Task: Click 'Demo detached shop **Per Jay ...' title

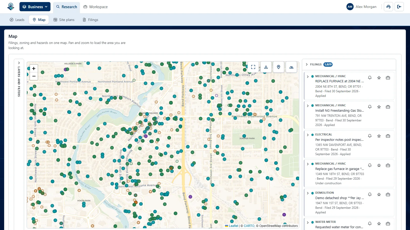Action: pos(340,198)
